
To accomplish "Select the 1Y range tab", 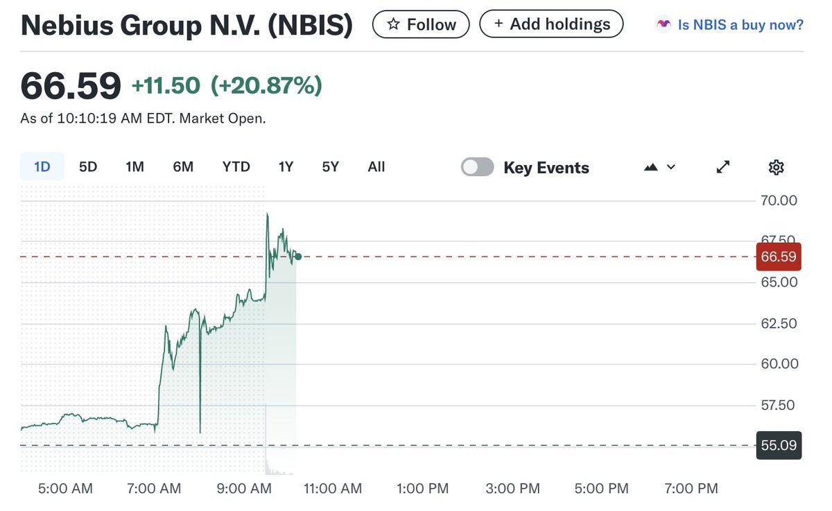I will [286, 167].
